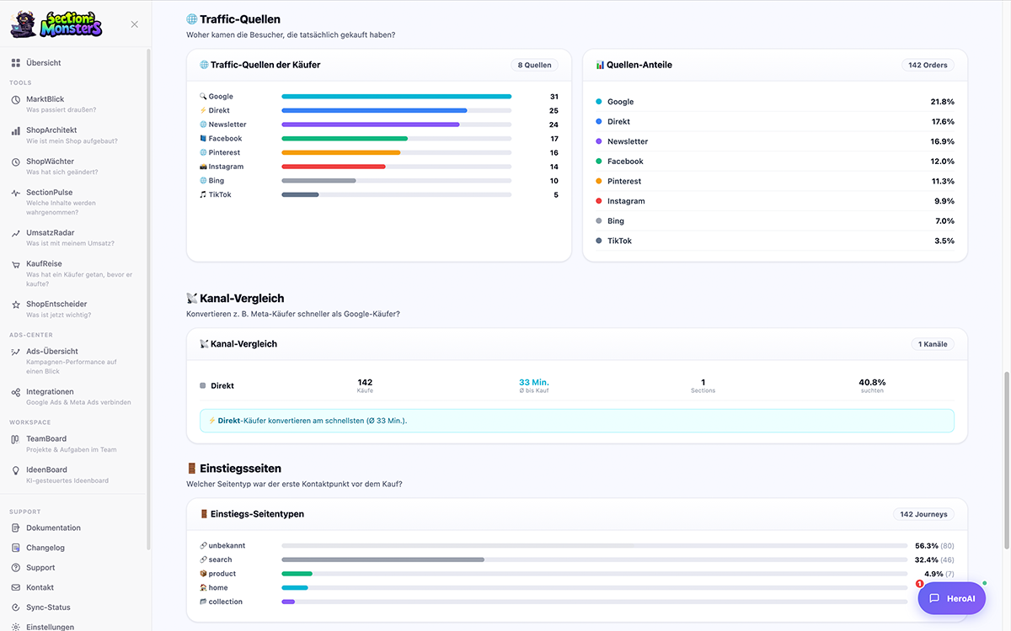Click the page's vertical scrollbar thumb
The image size is (1011, 631).
[x=1008, y=459]
